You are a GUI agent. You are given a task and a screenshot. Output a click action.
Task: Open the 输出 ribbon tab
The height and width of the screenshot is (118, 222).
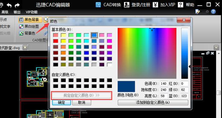coord(17,12)
